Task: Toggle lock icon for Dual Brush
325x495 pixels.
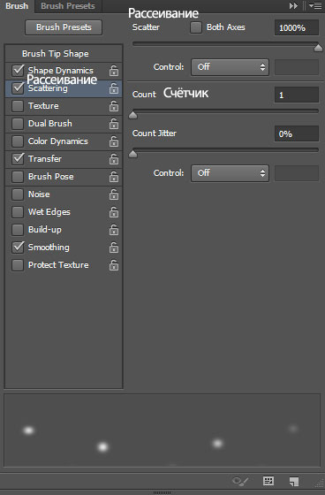Action: [114, 124]
